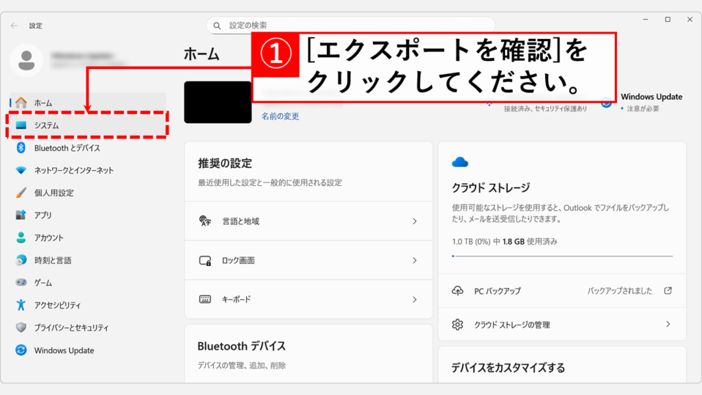Open the Personalization paintbrush icon

[x=21, y=193]
